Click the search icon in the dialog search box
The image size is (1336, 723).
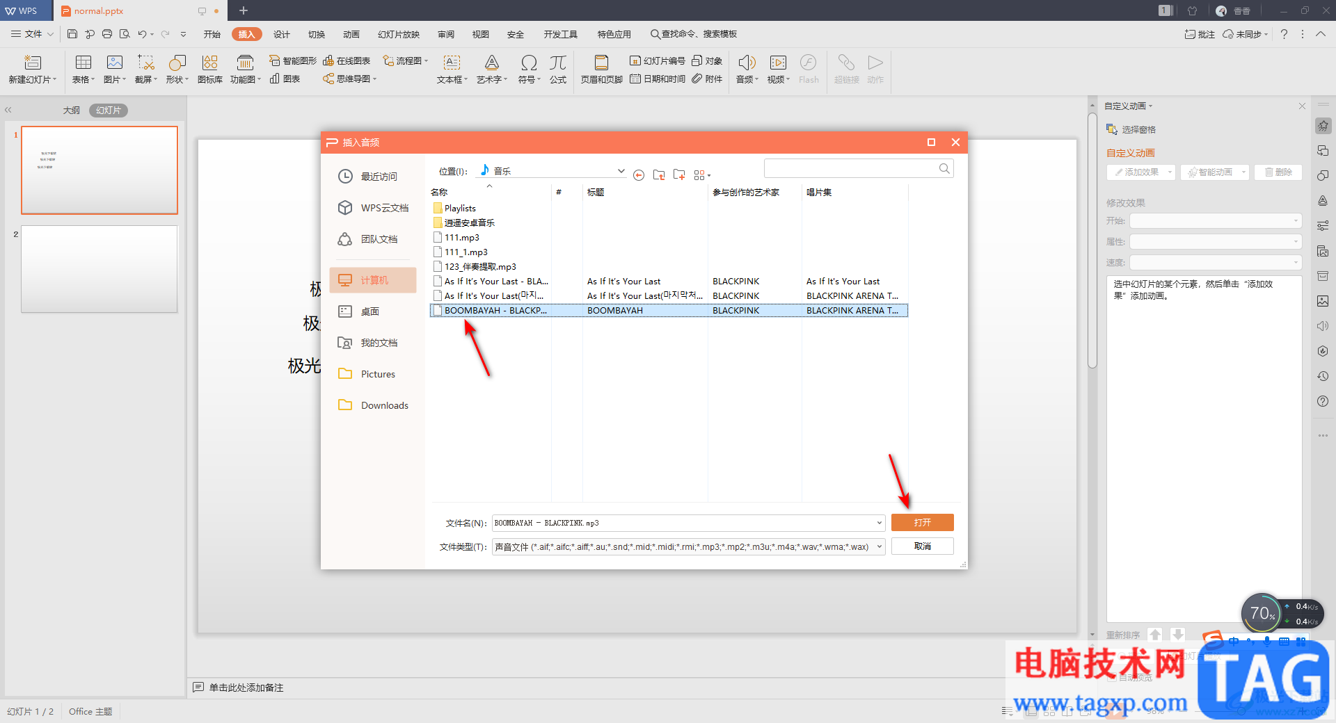pos(944,168)
